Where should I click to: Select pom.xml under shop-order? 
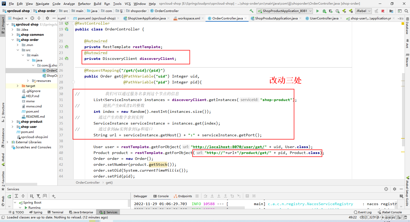click(x=32, y=112)
